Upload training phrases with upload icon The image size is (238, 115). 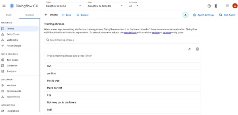(190, 49)
